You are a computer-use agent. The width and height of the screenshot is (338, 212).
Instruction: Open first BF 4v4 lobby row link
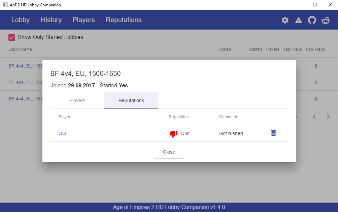tap(25, 66)
